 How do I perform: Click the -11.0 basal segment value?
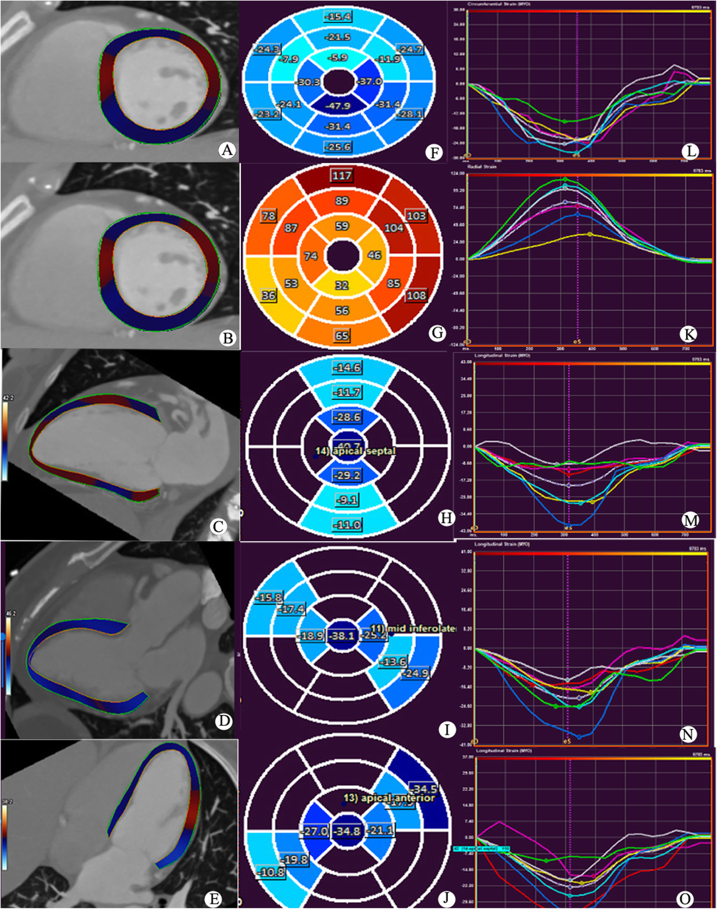[x=347, y=525]
